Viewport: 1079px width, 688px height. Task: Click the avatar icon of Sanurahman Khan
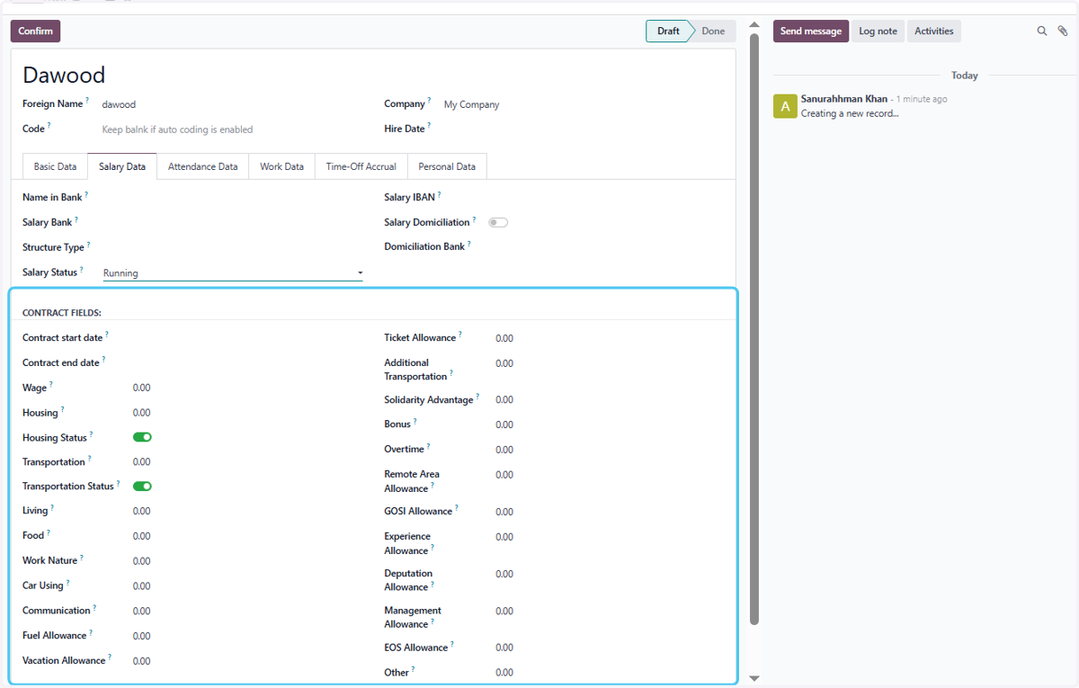pos(785,106)
